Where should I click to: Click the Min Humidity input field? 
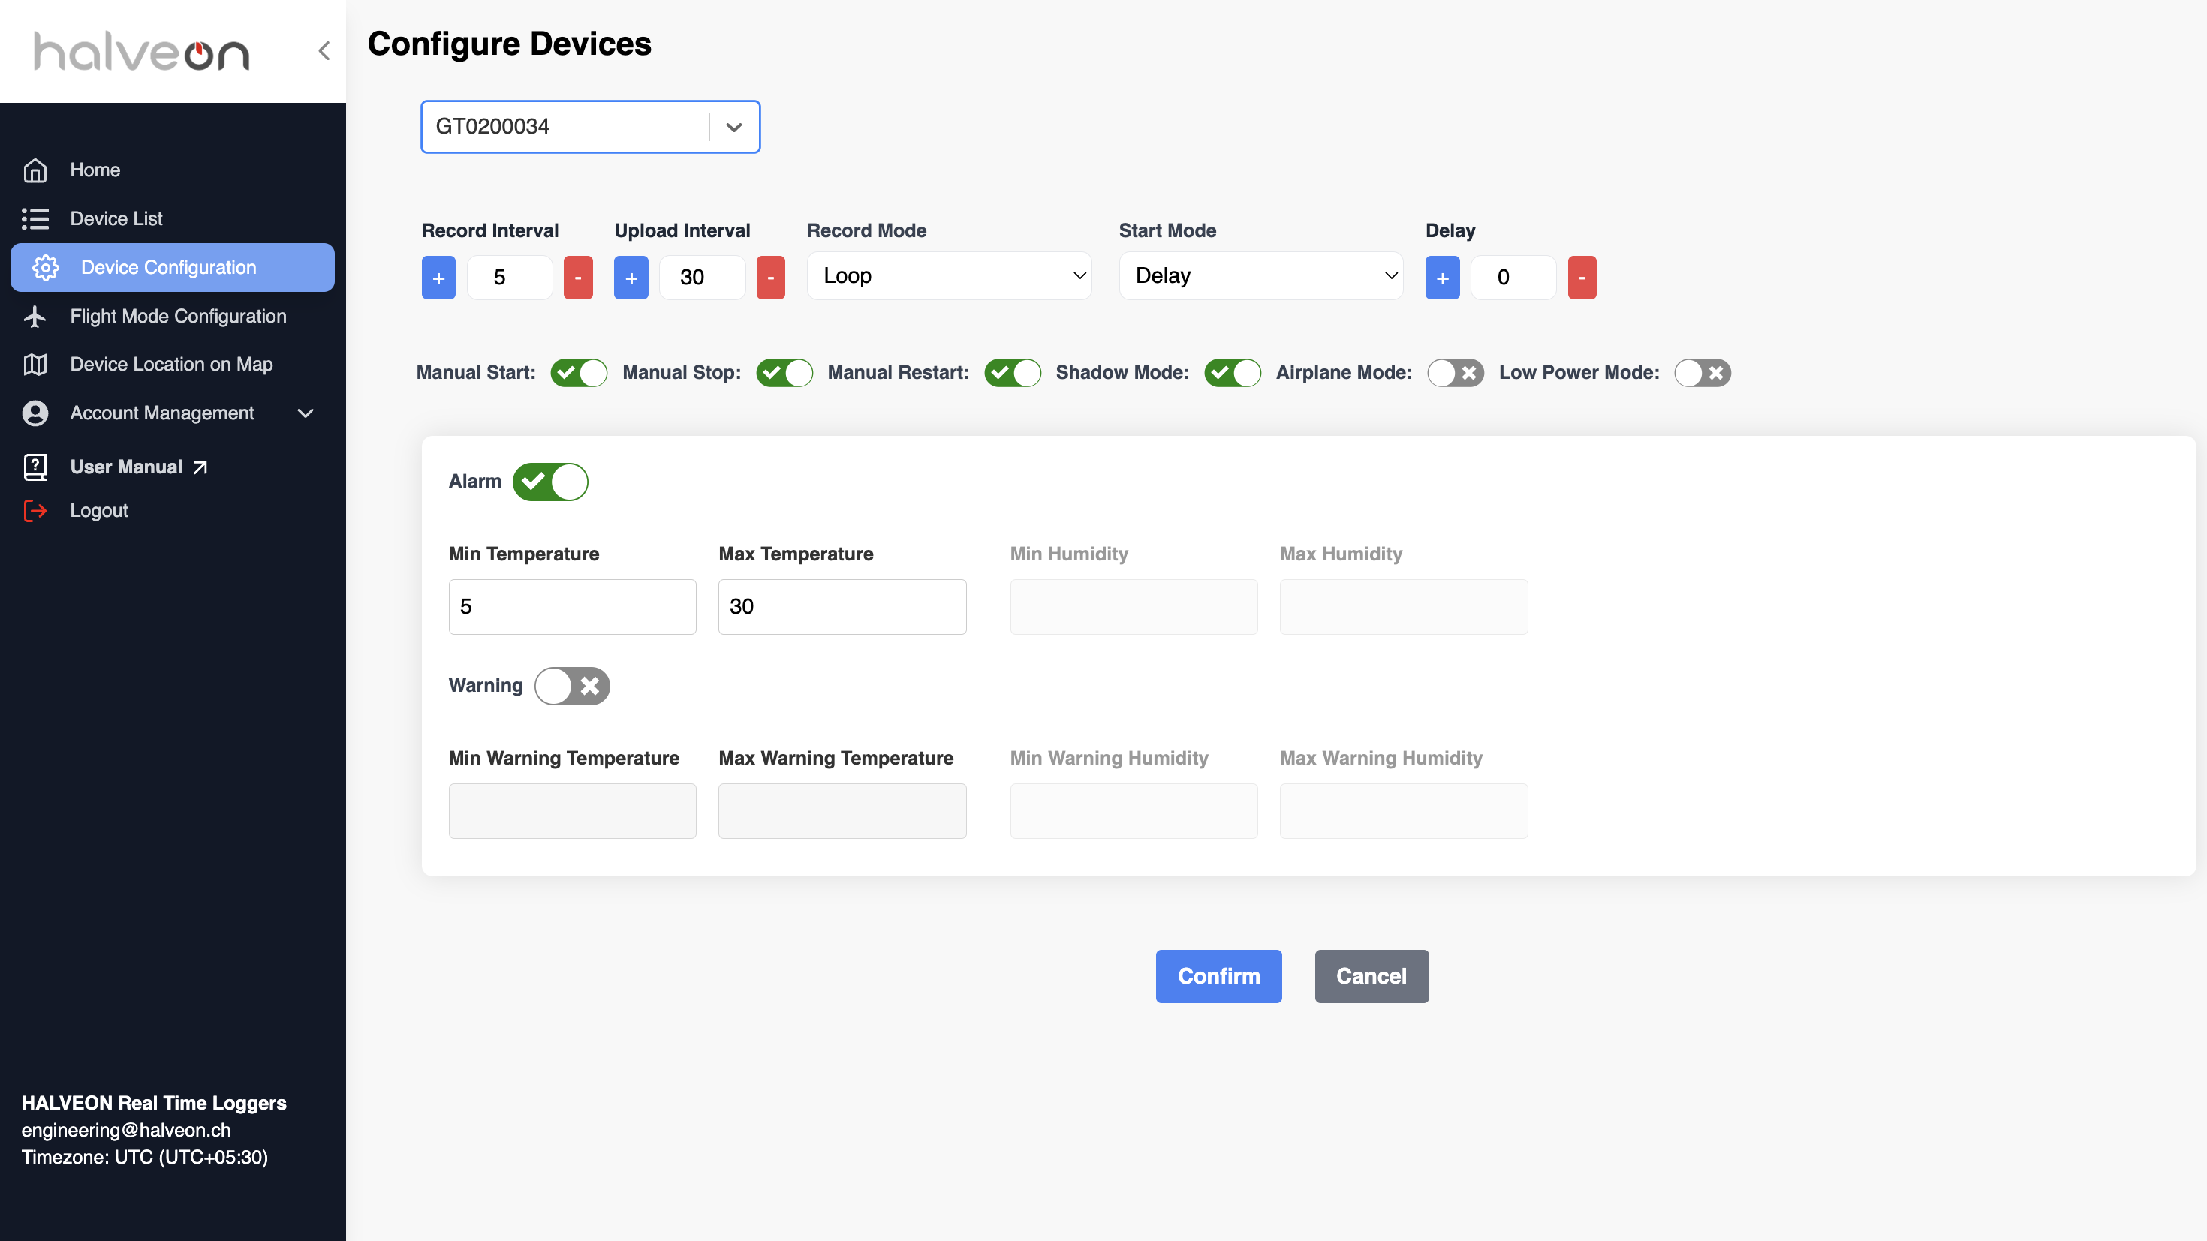pos(1134,607)
